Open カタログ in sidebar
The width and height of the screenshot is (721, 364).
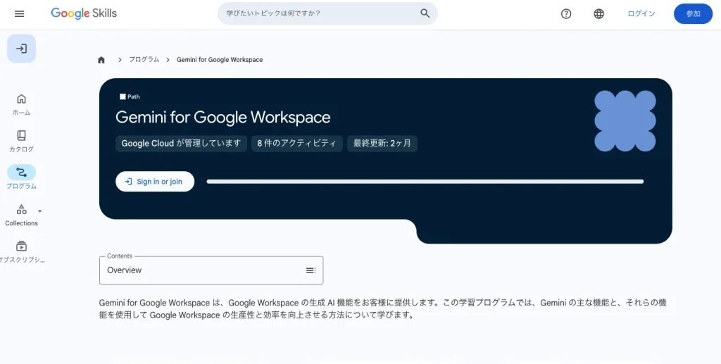click(x=21, y=142)
